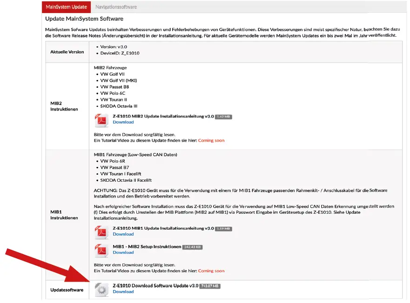Click the Aktuelle Version row label
This screenshot has height=303, width=410.
click(67, 52)
